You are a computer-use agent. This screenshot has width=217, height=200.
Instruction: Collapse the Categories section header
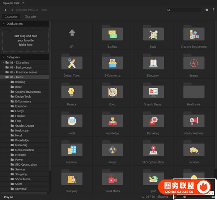[x=4, y=57]
